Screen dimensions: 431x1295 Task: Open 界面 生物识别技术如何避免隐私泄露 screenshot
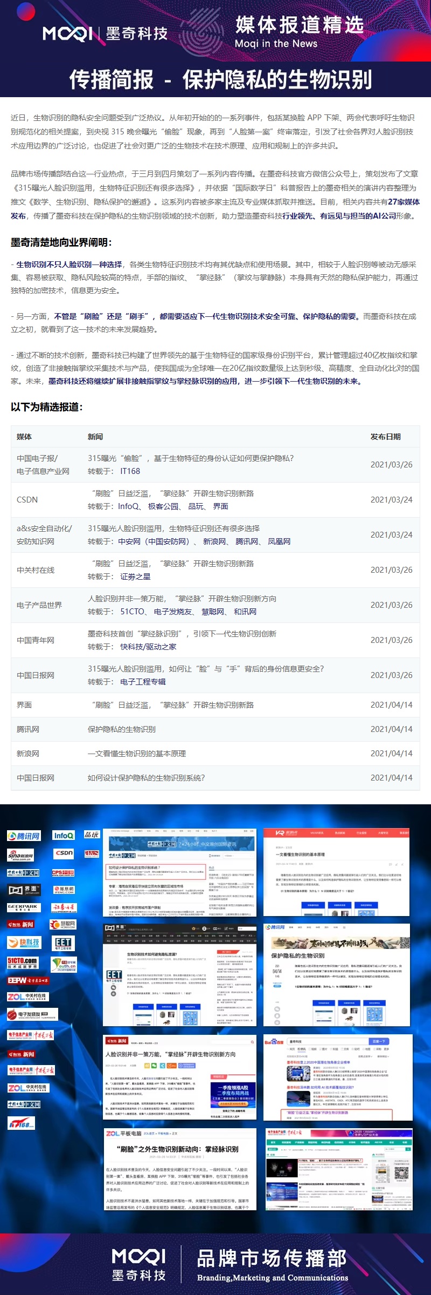click(179, 975)
